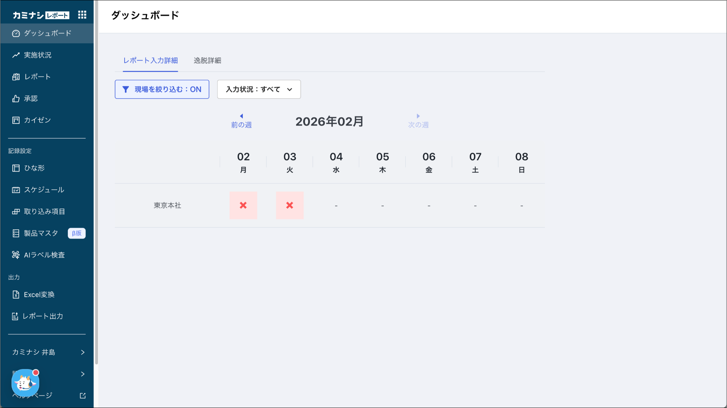Click the Excel変換 file icon

coord(16,295)
